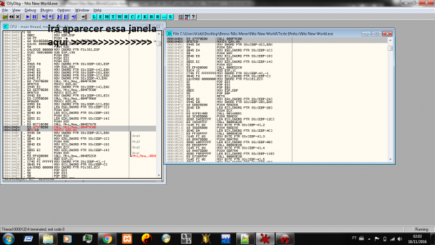Click the File window title bar icon D
Viewport: 435px width, 245px height.
pos(169,33)
